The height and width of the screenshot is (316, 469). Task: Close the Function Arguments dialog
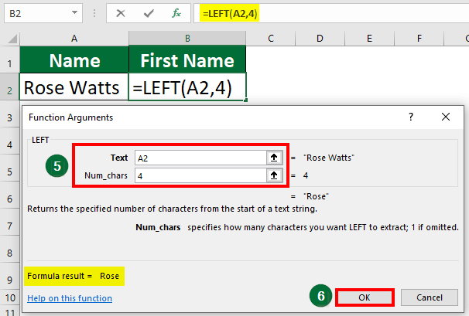(445, 117)
